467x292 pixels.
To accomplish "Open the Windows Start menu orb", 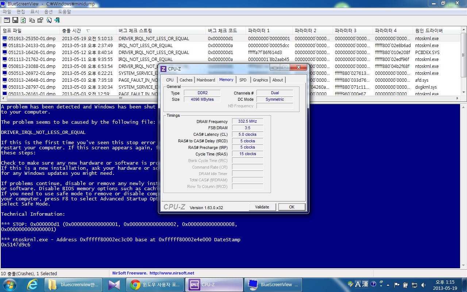I will click(9, 284).
